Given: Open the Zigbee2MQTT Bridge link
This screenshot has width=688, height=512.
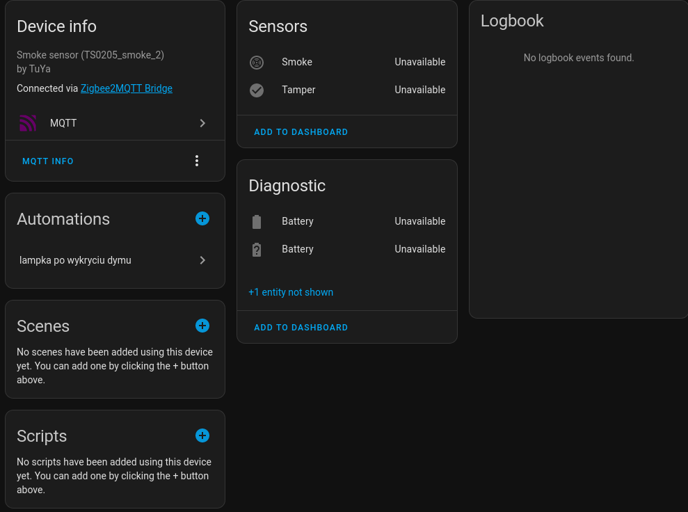Looking at the screenshot, I should 127,88.
